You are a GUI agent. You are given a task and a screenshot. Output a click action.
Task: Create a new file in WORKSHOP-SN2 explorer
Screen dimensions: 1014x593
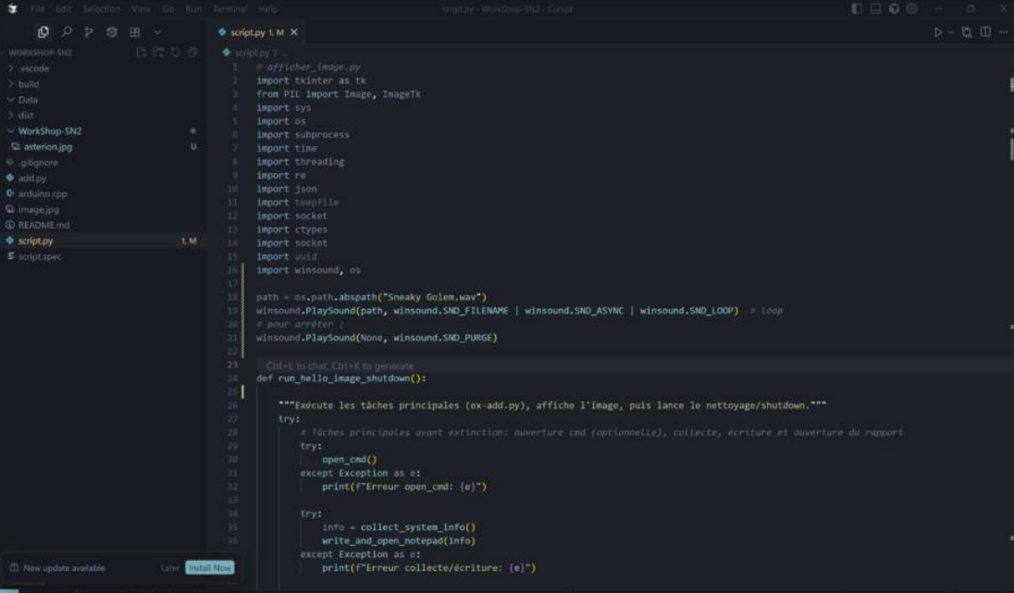click(141, 53)
